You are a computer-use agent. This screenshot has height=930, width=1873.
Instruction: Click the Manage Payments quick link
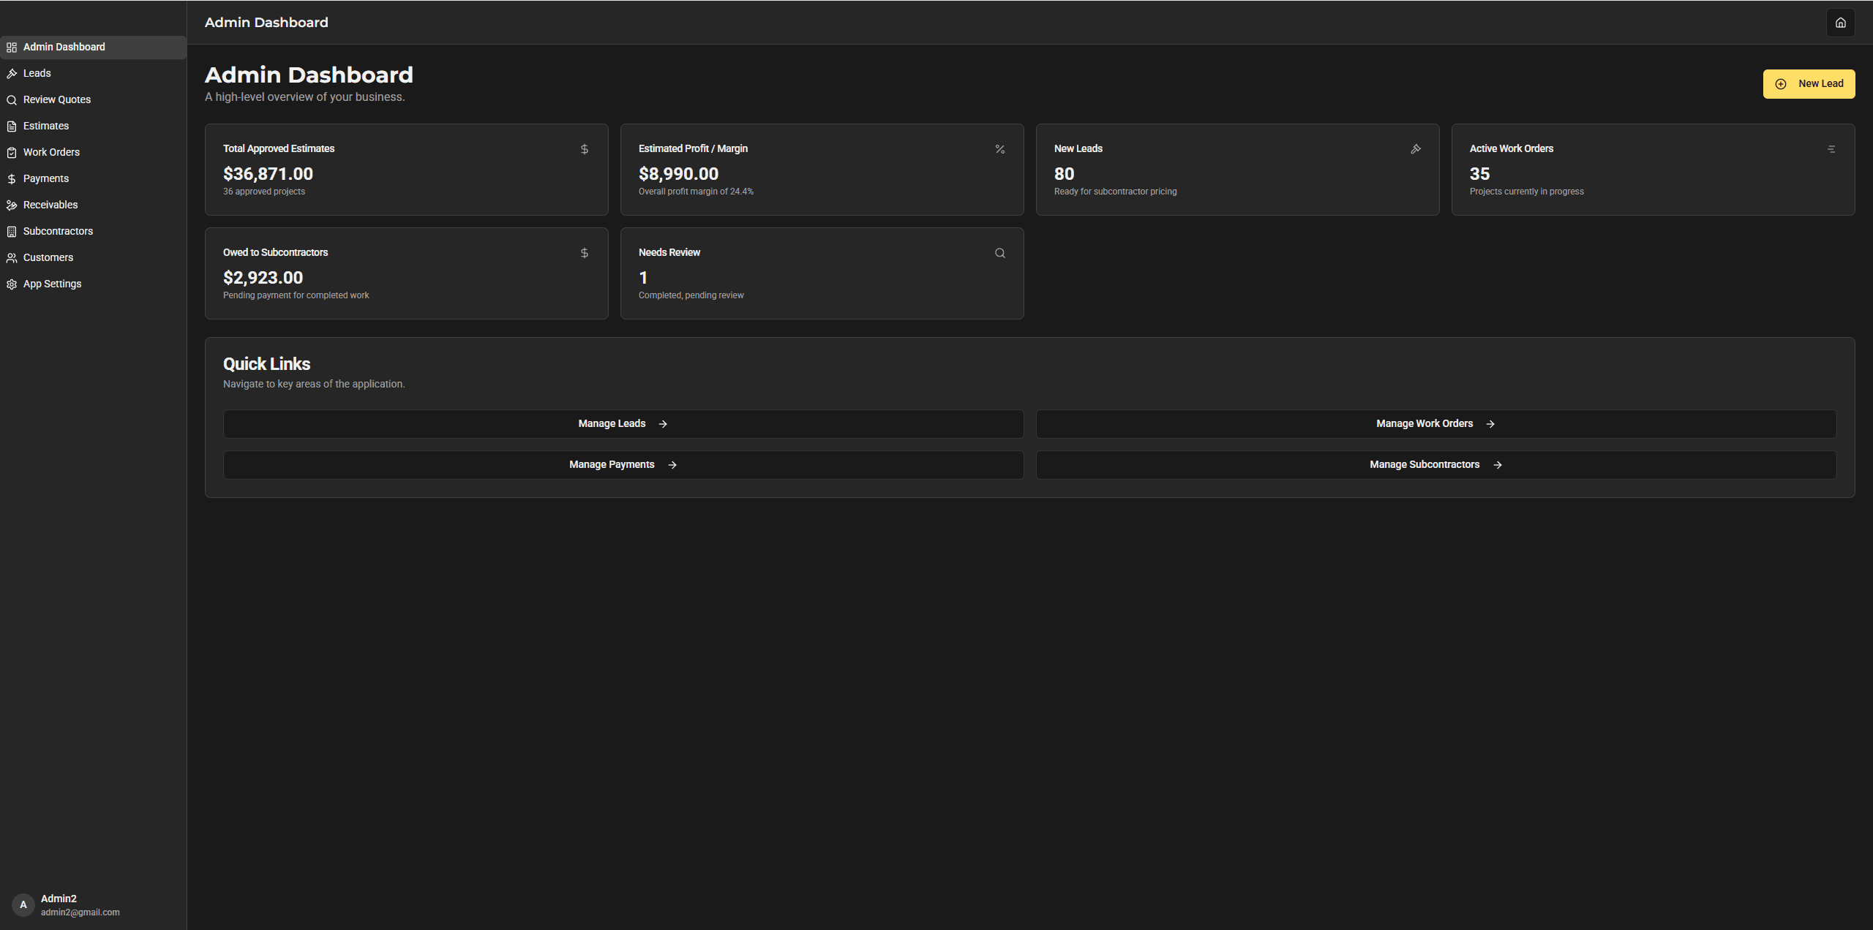[x=623, y=465]
